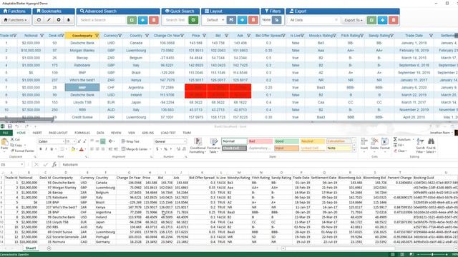
Task: Click the Morgan Stanley cell in the grid
Action: coord(82,51)
